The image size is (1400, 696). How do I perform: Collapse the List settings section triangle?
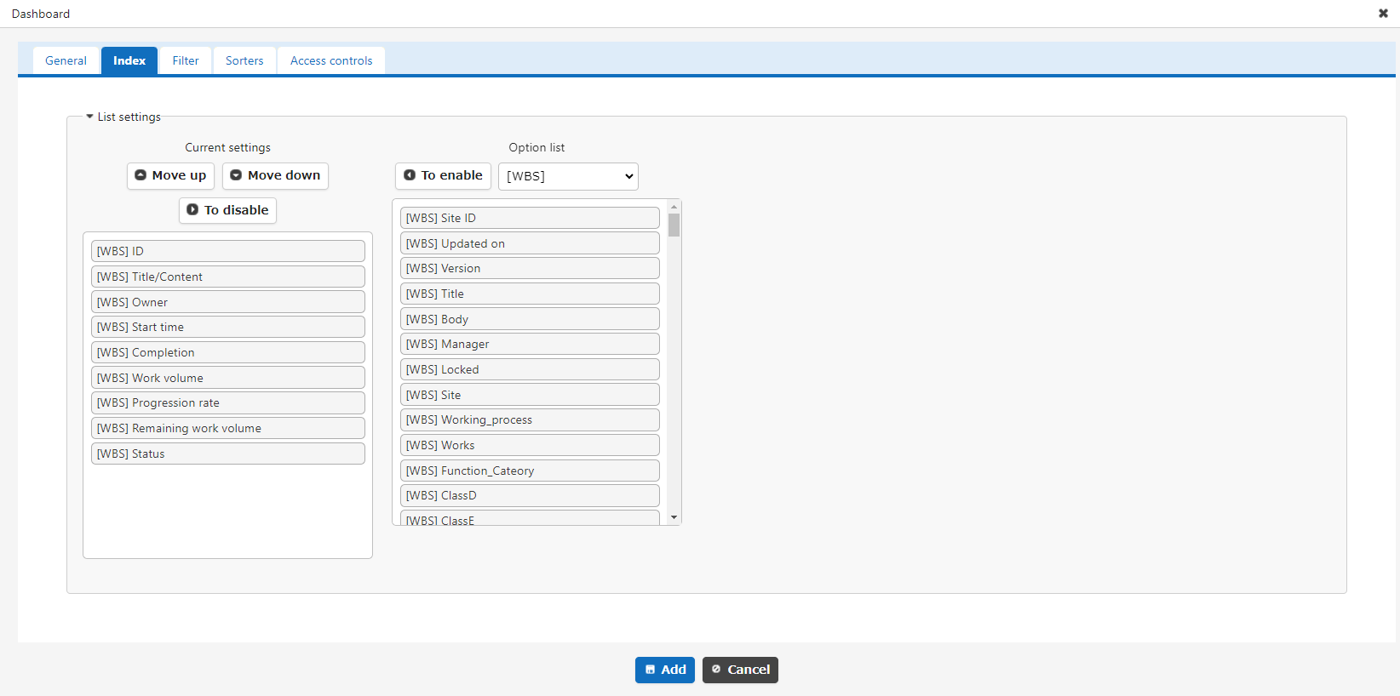pyautogui.click(x=89, y=117)
